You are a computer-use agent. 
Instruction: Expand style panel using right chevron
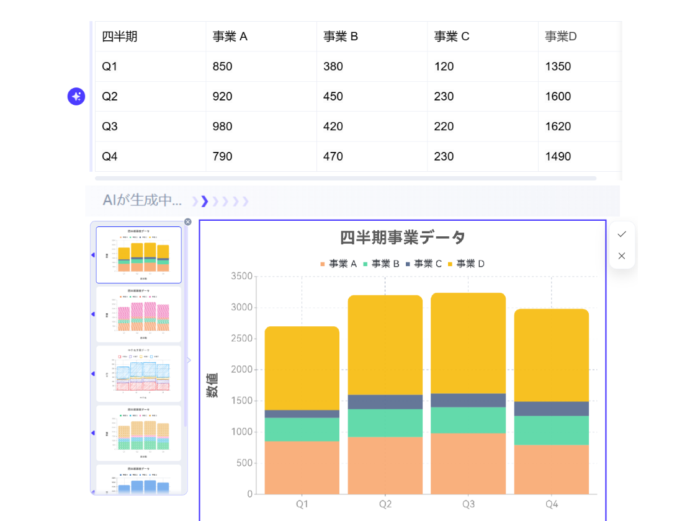click(x=189, y=360)
